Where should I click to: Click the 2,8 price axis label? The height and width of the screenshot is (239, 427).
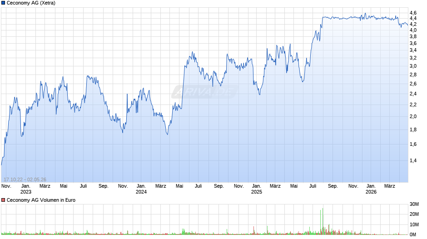pyautogui.click(x=413, y=75)
